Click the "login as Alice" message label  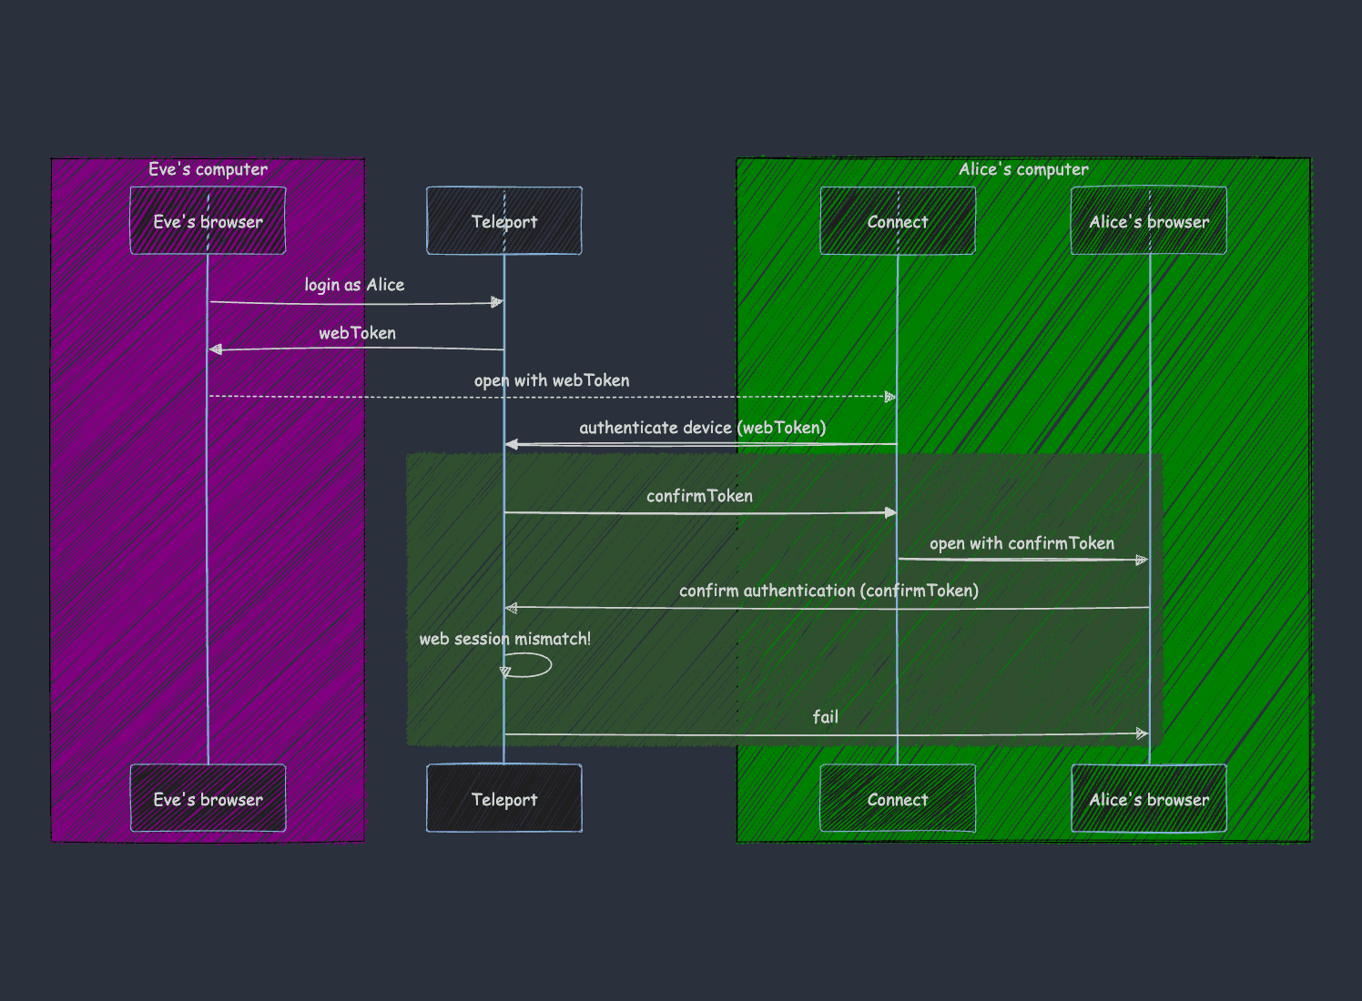(x=354, y=285)
